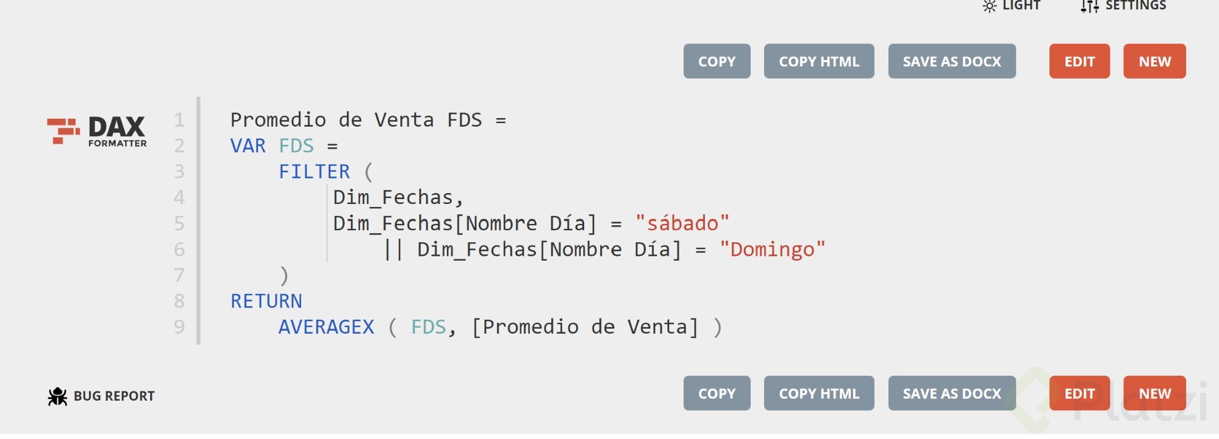Viewport: 1219px width, 439px height.
Task: Click the bottom COPY HTML button
Action: click(x=819, y=393)
